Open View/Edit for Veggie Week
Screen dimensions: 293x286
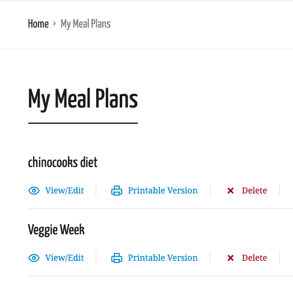pyautogui.click(x=64, y=258)
